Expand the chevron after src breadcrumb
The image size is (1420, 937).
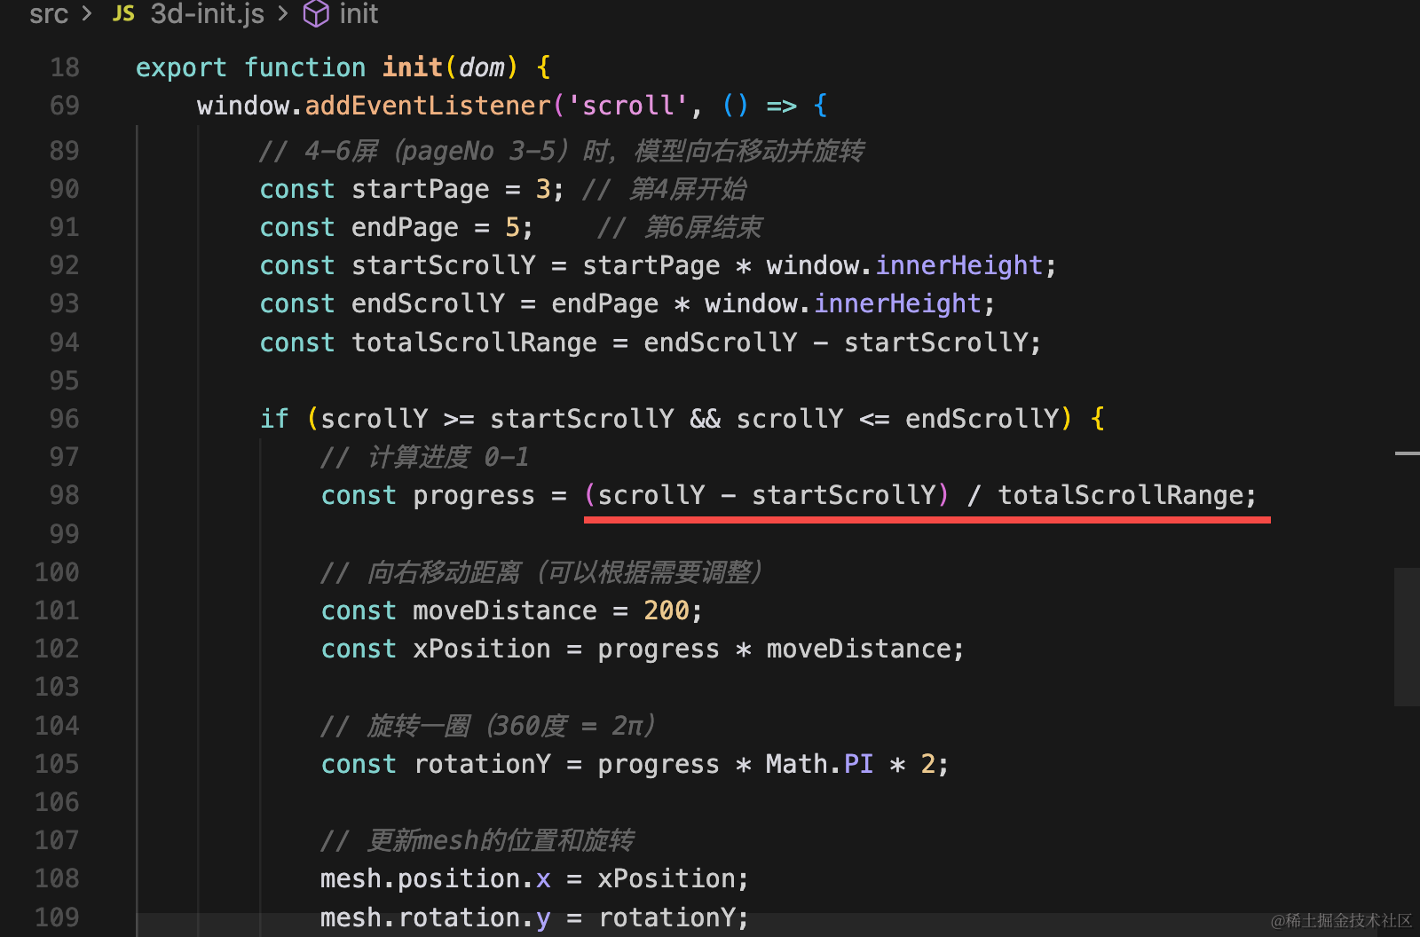87,13
